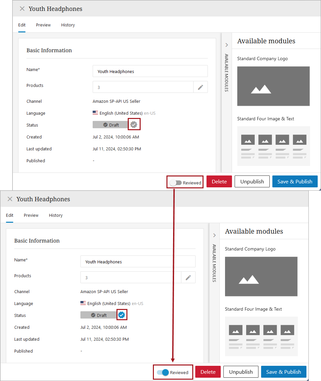Click the blue verified badge beside Draft status
Screen dimensions: 321x381
click(x=121, y=315)
